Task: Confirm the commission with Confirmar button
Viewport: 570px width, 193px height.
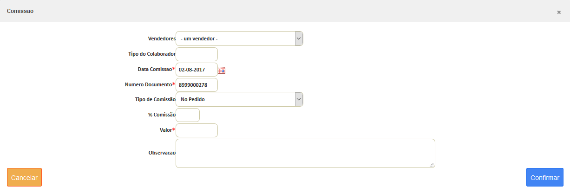Action: coord(544,177)
